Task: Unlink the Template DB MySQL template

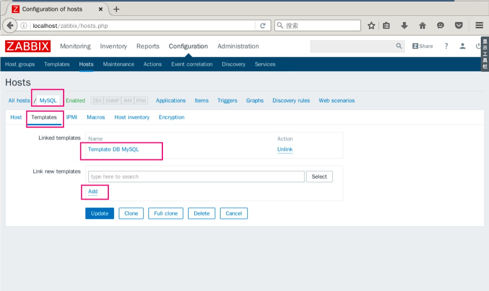Action: 285,149
